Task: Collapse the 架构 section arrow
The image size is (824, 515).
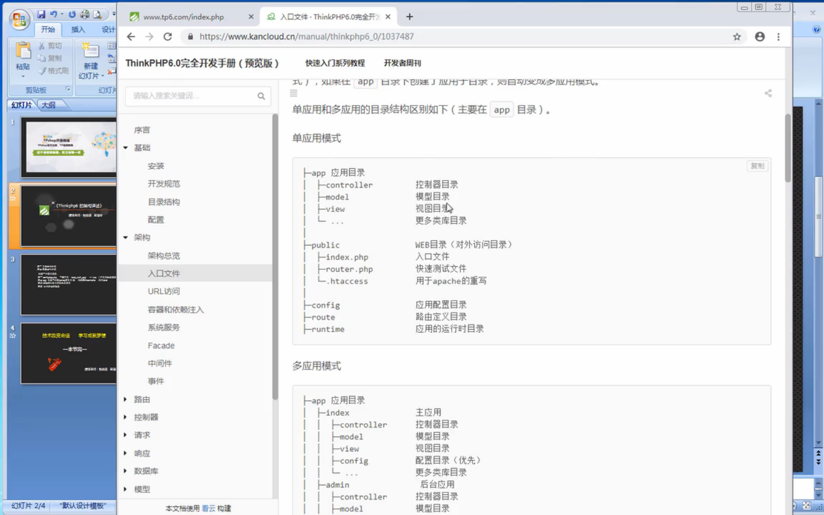Action: 126,237
